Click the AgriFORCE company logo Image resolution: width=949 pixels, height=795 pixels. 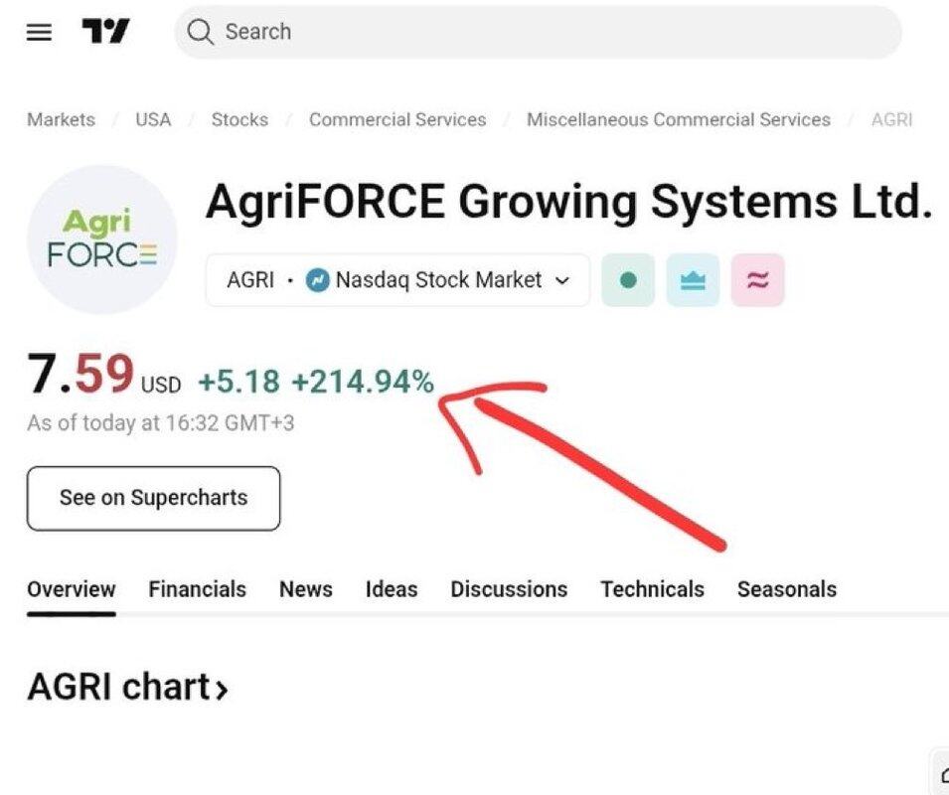click(x=102, y=239)
